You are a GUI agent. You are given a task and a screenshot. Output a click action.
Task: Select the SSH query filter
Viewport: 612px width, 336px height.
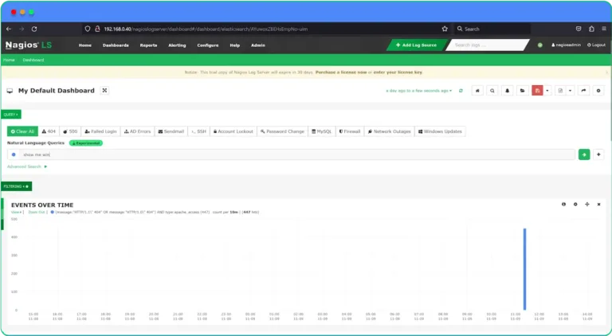click(198, 131)
